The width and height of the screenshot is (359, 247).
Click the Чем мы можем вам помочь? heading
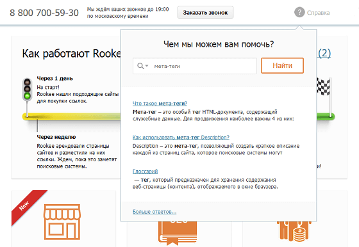pyautogui.click(x=219, y=44)
